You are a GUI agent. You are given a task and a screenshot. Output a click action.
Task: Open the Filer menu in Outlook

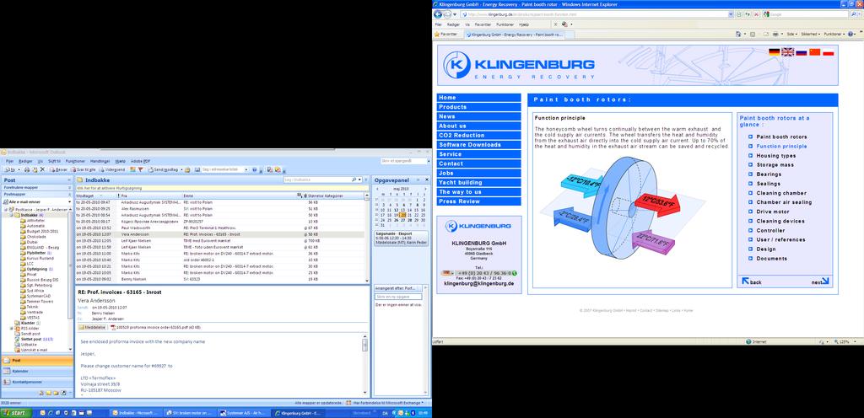[x=9, y=161]
